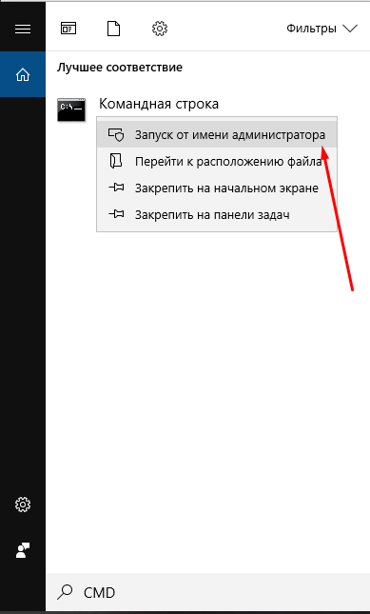
Task: Open the hamburger menu in the sidebar
Action: [23, 29]
